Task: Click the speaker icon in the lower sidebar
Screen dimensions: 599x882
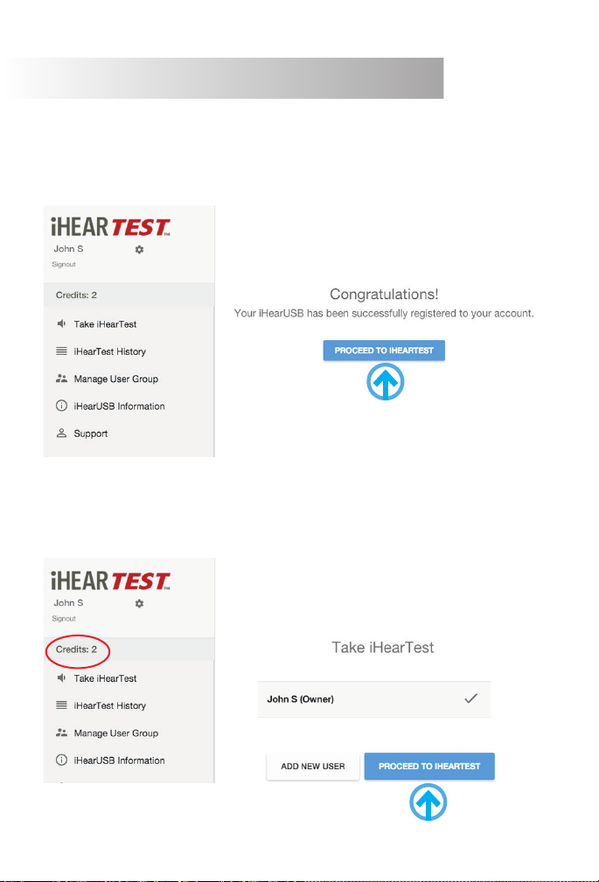Action: [61, 678]
